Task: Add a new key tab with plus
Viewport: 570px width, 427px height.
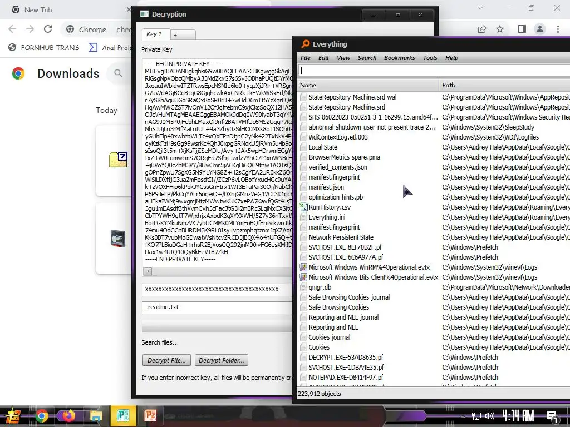Action: coord(183,35)
